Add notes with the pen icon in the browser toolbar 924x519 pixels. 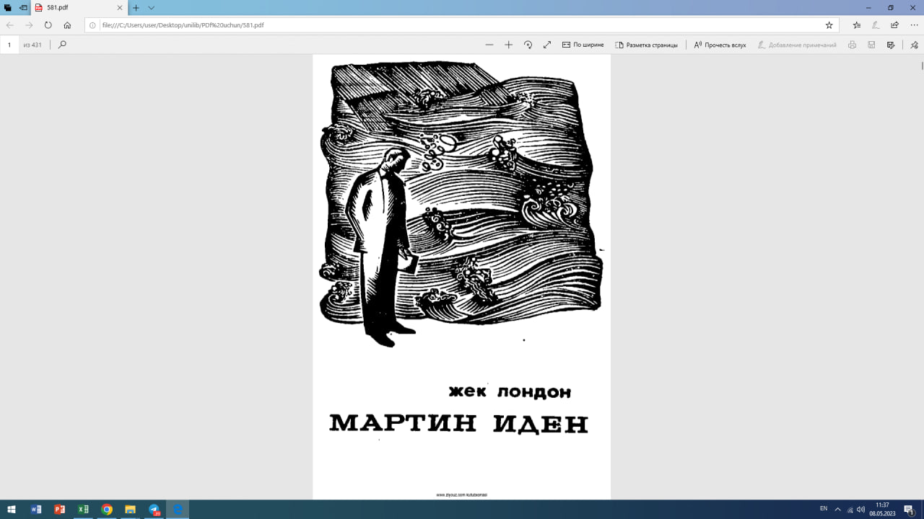[x=876, y=25]
